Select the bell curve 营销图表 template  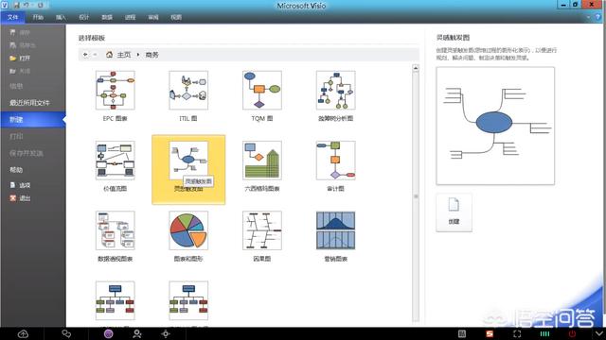[x=335, y=230]
